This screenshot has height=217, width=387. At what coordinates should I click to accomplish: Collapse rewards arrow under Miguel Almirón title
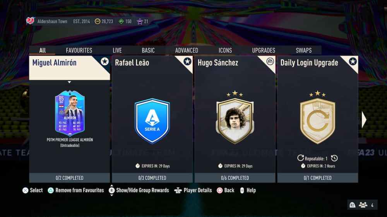click(69, 82)
